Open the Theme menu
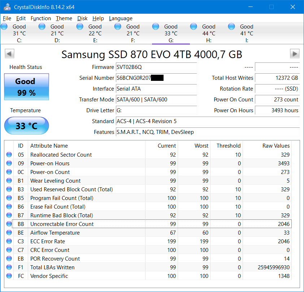304x292 pixels. click(x=64, y=18)
